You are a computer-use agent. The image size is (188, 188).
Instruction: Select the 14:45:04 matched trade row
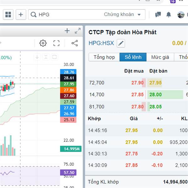(x=137, y=142)
